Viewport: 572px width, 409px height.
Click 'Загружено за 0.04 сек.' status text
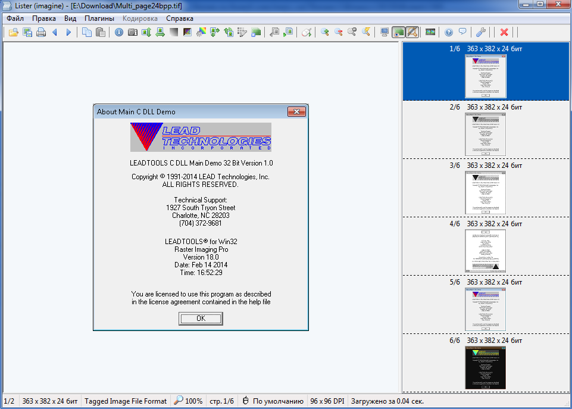[x=387, y=401]
